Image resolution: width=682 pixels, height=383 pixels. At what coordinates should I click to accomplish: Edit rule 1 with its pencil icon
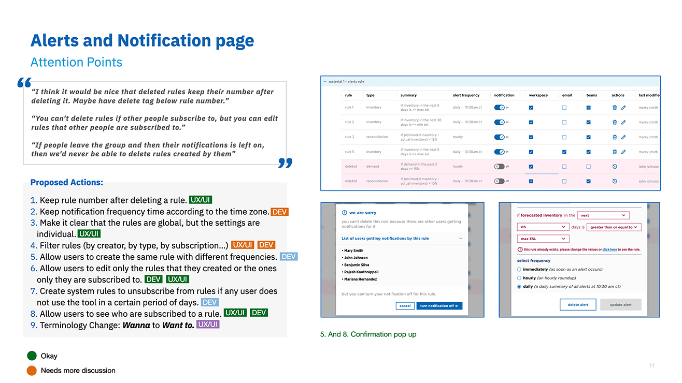(x=623, y=108)
